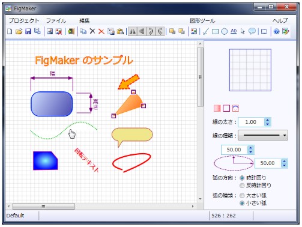Insert an image with the picture tool
This screenshot has height=227, width=302.
[194, 31]
